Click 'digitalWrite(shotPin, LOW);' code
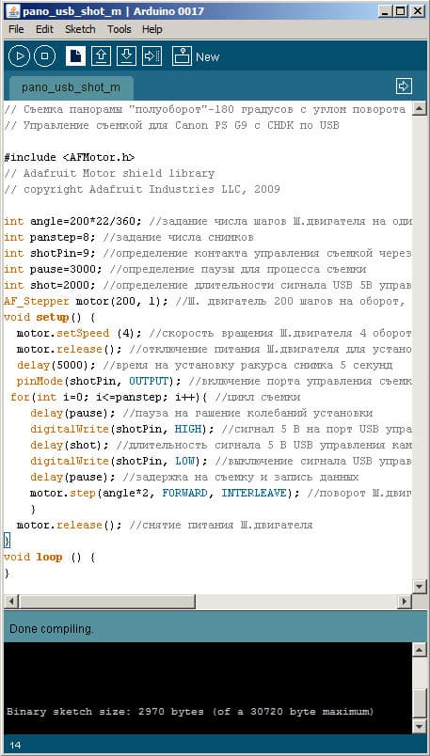 click(119, 461)
